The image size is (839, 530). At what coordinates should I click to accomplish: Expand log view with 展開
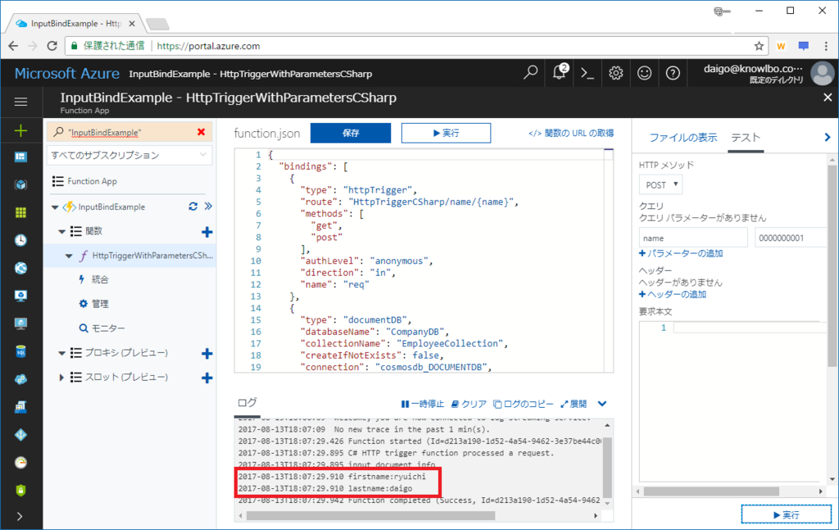(x=574, y=404)
